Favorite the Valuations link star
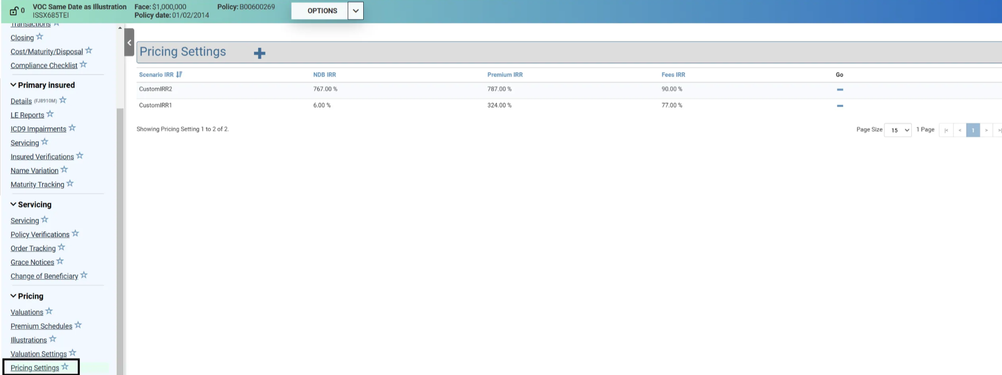This screenshot has height=375, width=1002. pos(49,311)
